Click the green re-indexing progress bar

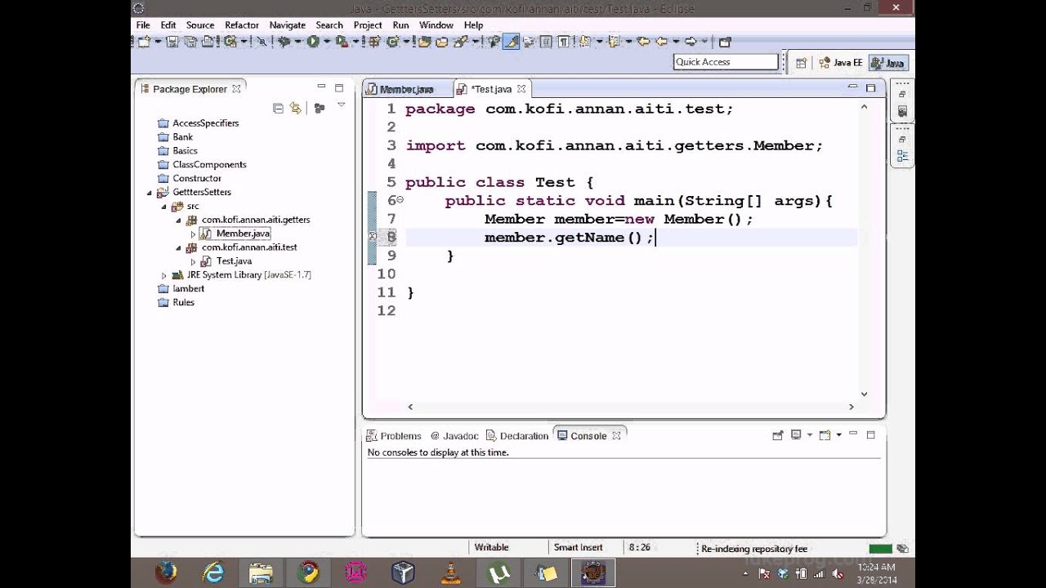880,549
